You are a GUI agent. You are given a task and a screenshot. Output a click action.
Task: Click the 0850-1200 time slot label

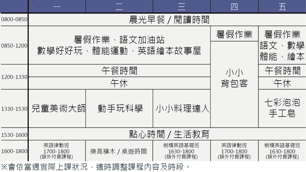[x=14, y=46]
